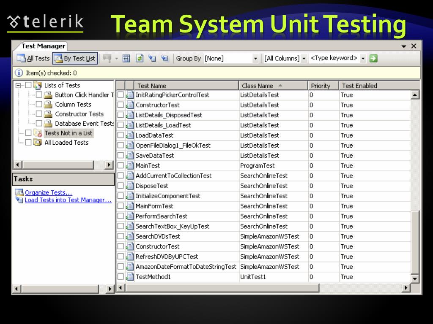Click the test icon for PerformSearchTest

pos(130,216)
